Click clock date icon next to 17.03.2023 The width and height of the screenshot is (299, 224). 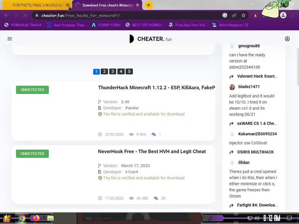100,198
